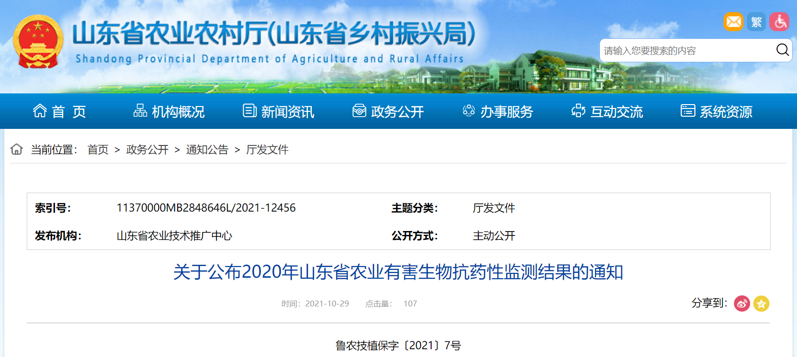
Task: Go to 政务公开 in the breadcrumb
Action: (x=147, y=150)
